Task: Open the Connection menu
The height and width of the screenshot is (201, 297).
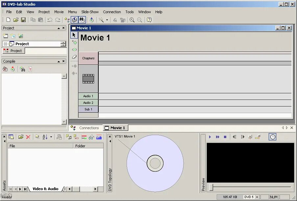Action: tap(112, 12)
